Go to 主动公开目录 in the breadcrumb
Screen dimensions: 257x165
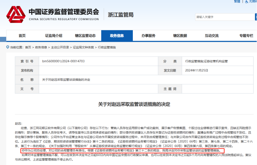pos(60,47)
